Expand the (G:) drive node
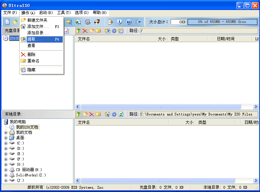The width and height of the screenshot is (260, 192). 6,165
